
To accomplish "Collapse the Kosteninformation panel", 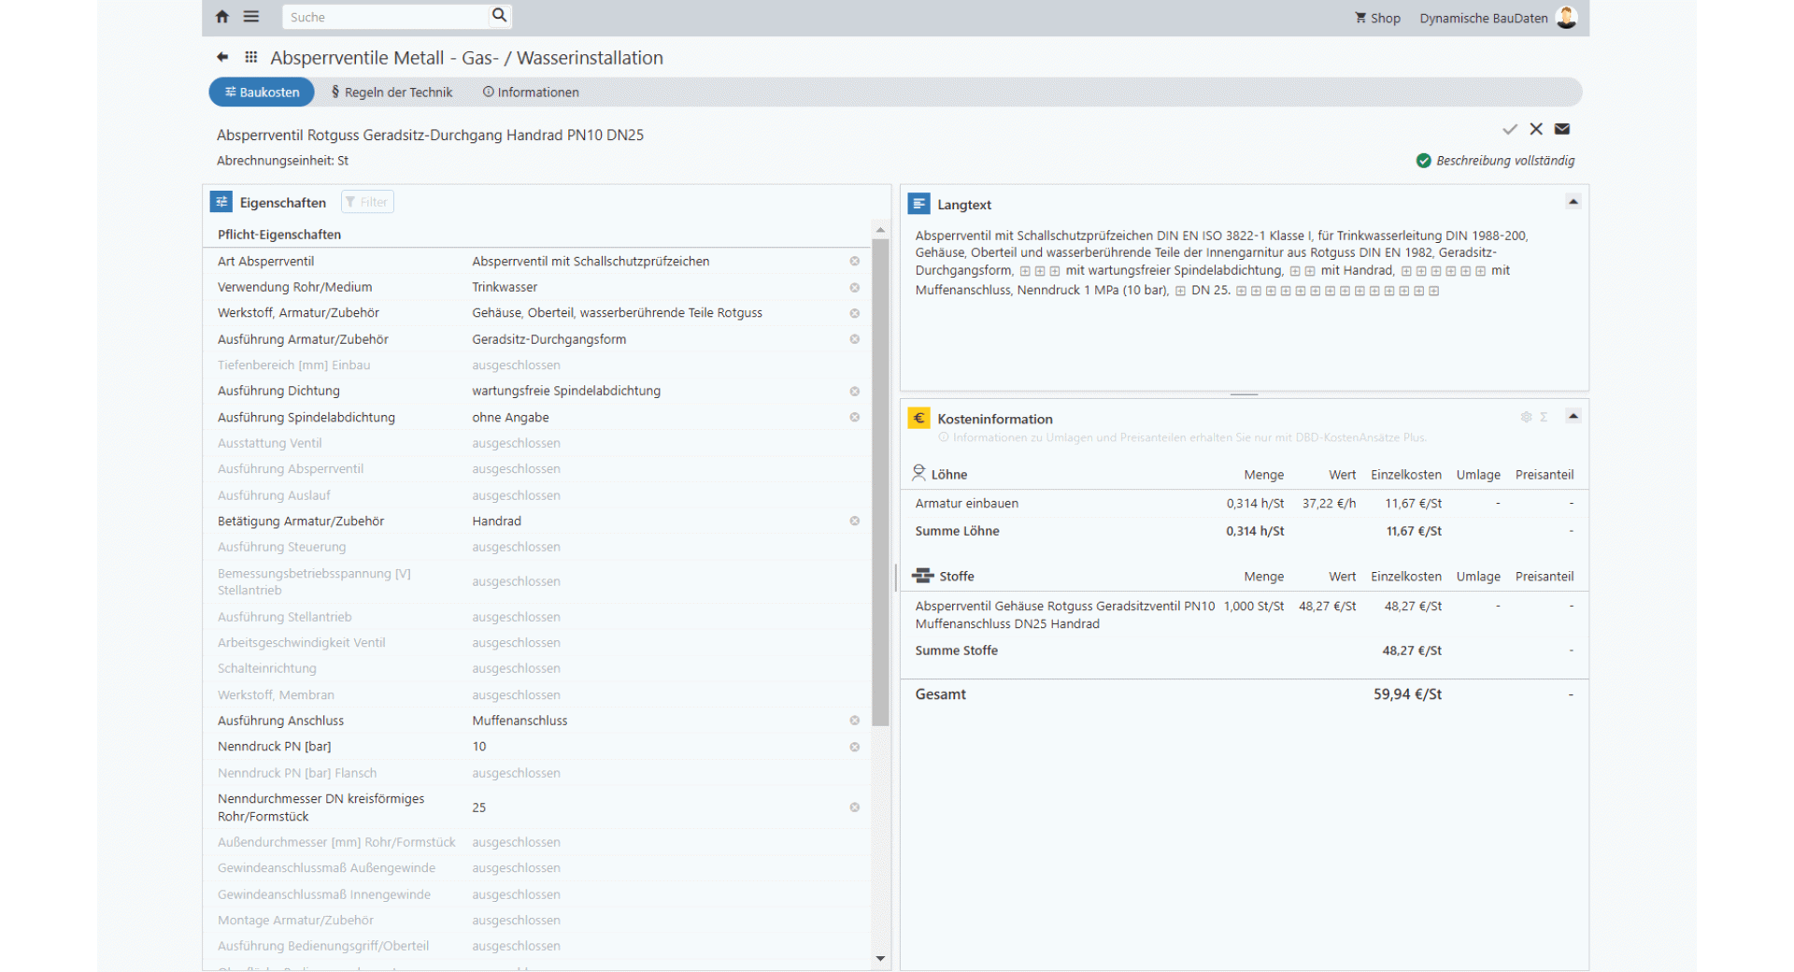I will (x=1573, y=417).
